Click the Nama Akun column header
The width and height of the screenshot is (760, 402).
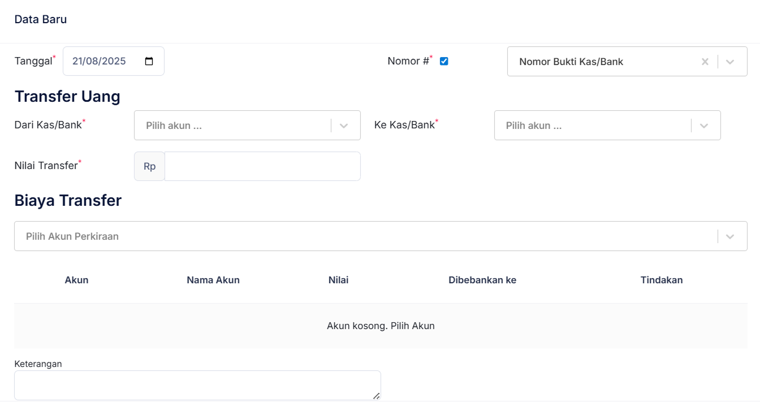pos(213,280)
